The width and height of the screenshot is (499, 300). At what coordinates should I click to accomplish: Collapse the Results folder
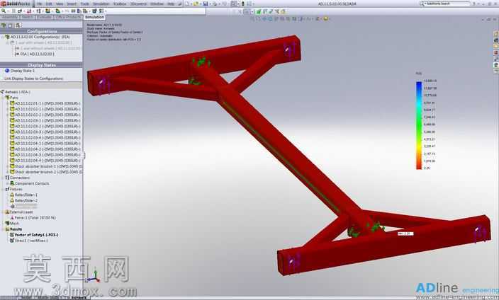tap(3, 229)
